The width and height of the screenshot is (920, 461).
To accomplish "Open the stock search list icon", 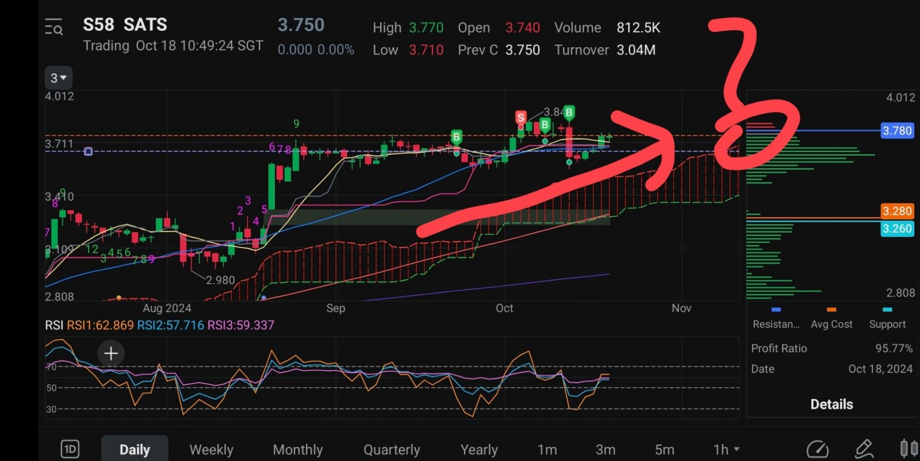I will 54,27.
